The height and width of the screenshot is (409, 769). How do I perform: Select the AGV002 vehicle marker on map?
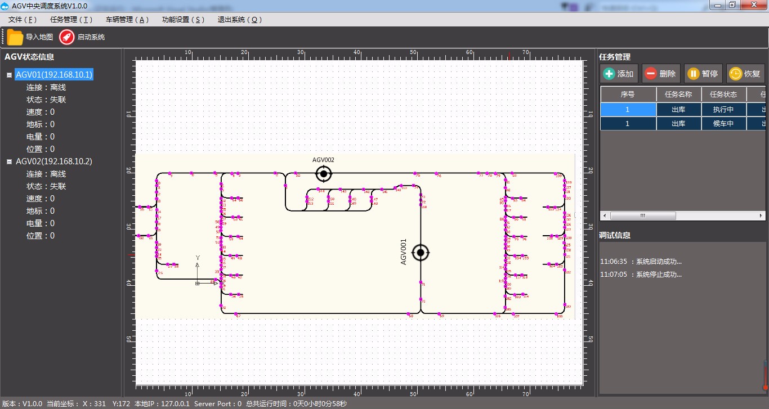(323, 174)
